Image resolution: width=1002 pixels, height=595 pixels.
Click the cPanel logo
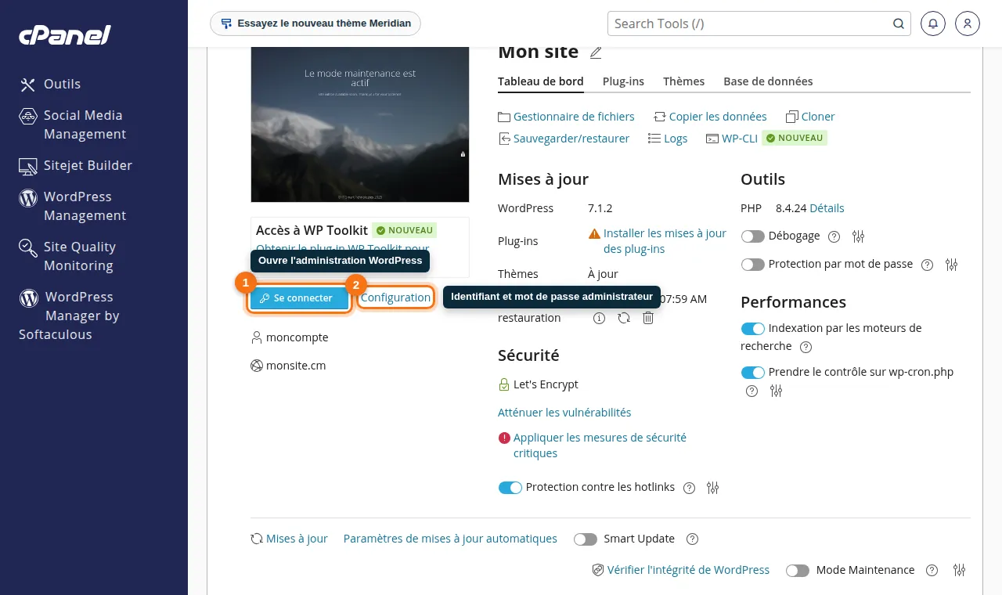point(65,36)
